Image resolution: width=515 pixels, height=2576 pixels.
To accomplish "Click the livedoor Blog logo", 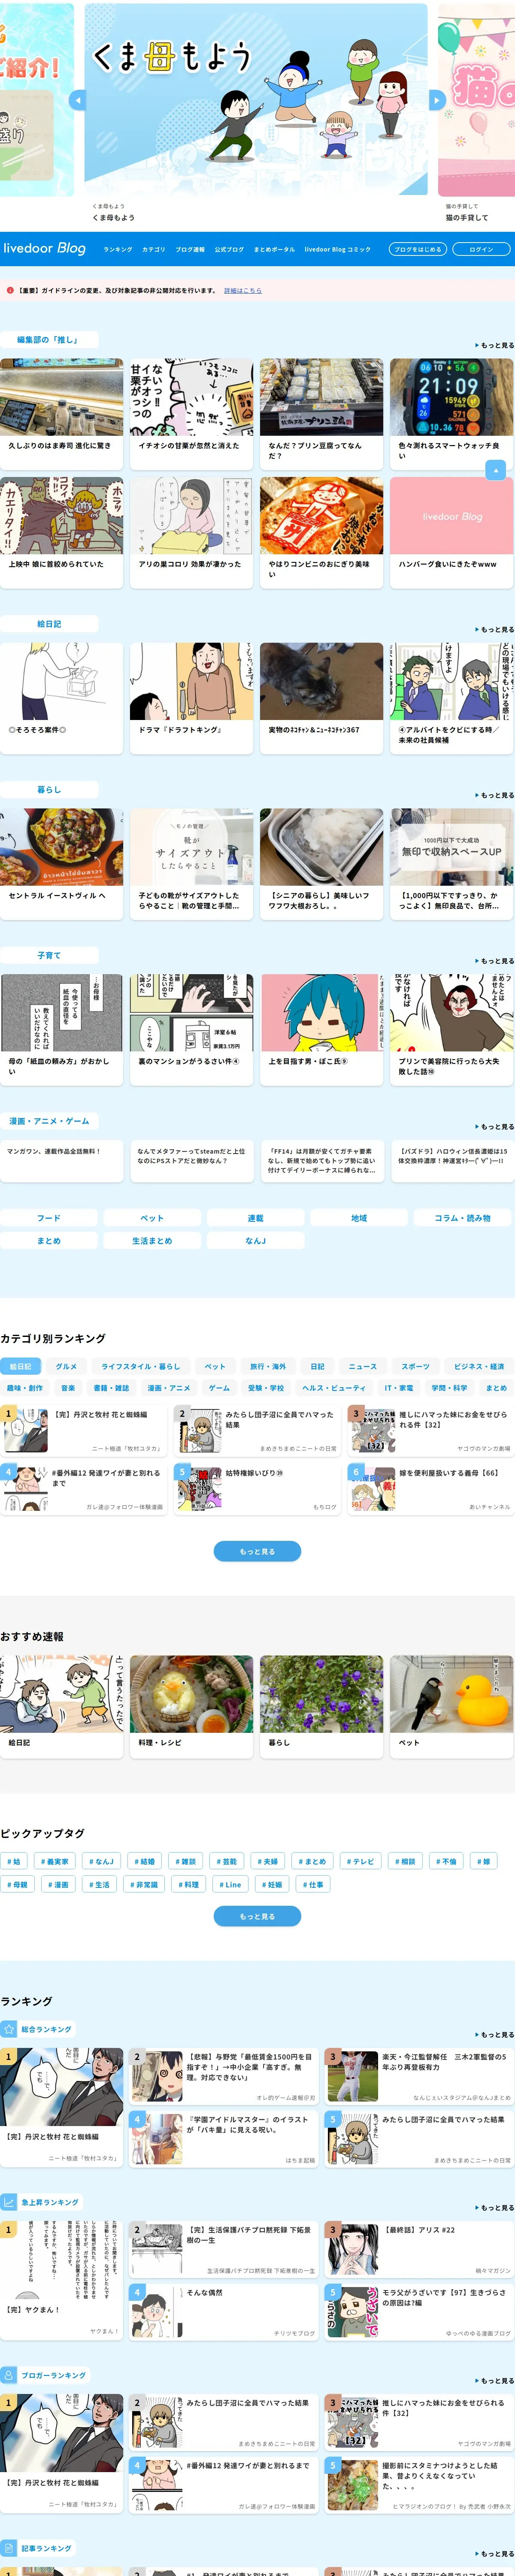I will (x=44, y=248).
